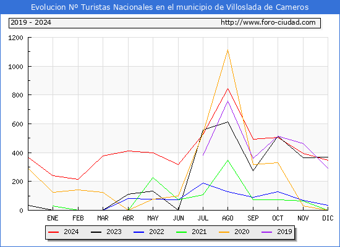Click the 2024 legend label

pyautogui.click(x=71, y=232)
